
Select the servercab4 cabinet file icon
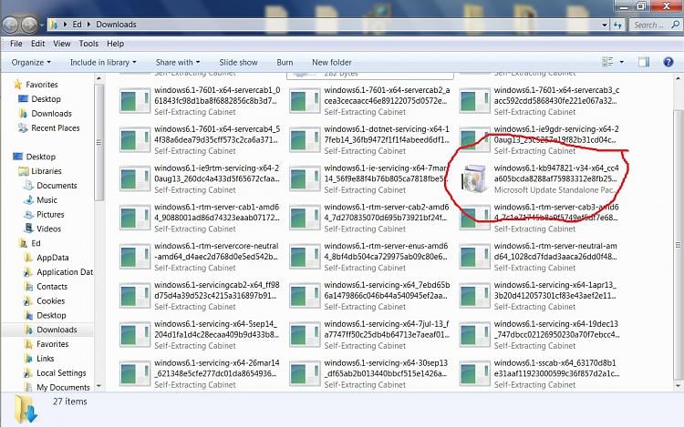coord(135,140)
